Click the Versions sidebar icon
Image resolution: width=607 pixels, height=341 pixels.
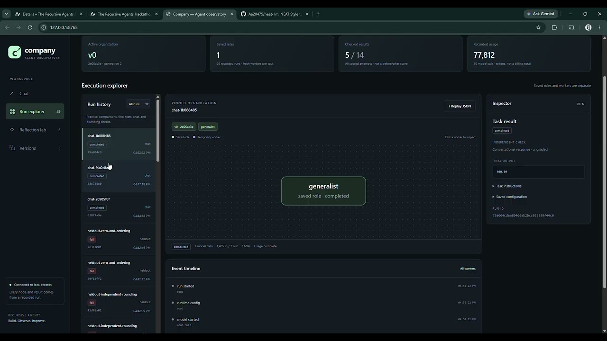(12, 148)
